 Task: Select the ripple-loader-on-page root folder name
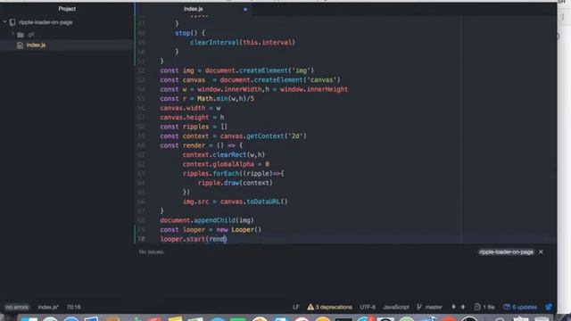click(x=46, y=22)
